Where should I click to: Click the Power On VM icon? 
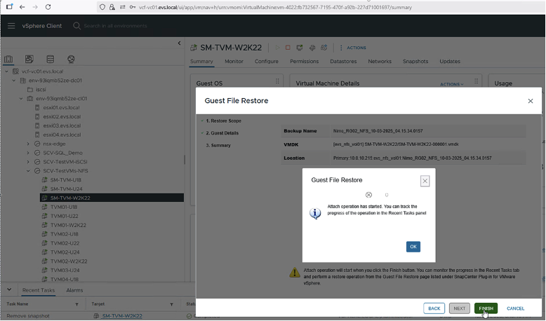coord(277,48)
